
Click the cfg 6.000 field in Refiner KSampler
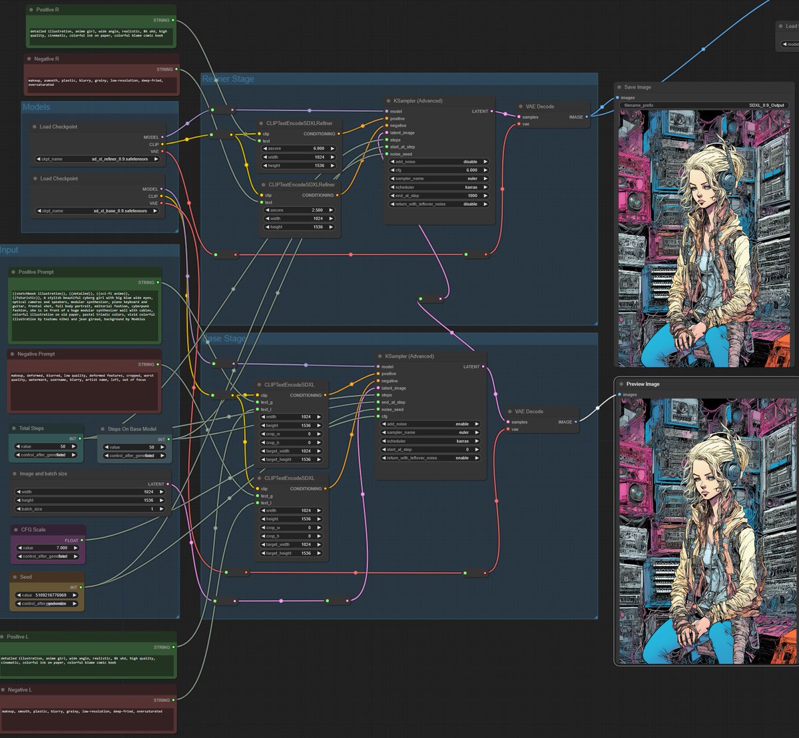tap(440, 170)
